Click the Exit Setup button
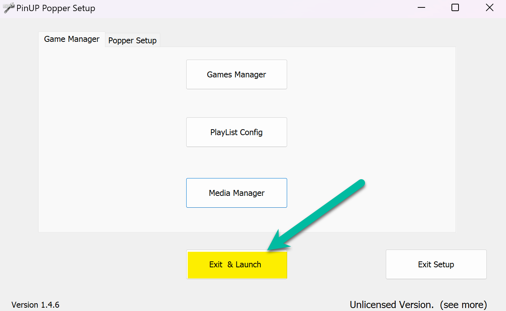Image resolution: width=506 pixels, height=311 pixels. (x=436, y=264)
